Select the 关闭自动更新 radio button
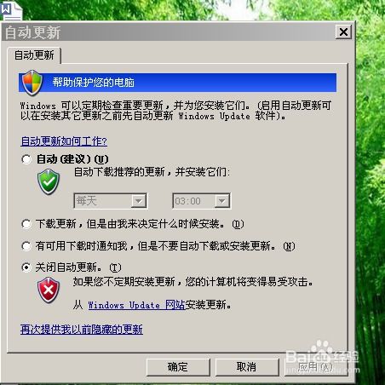The image size is (385, 385). (26, 267)
